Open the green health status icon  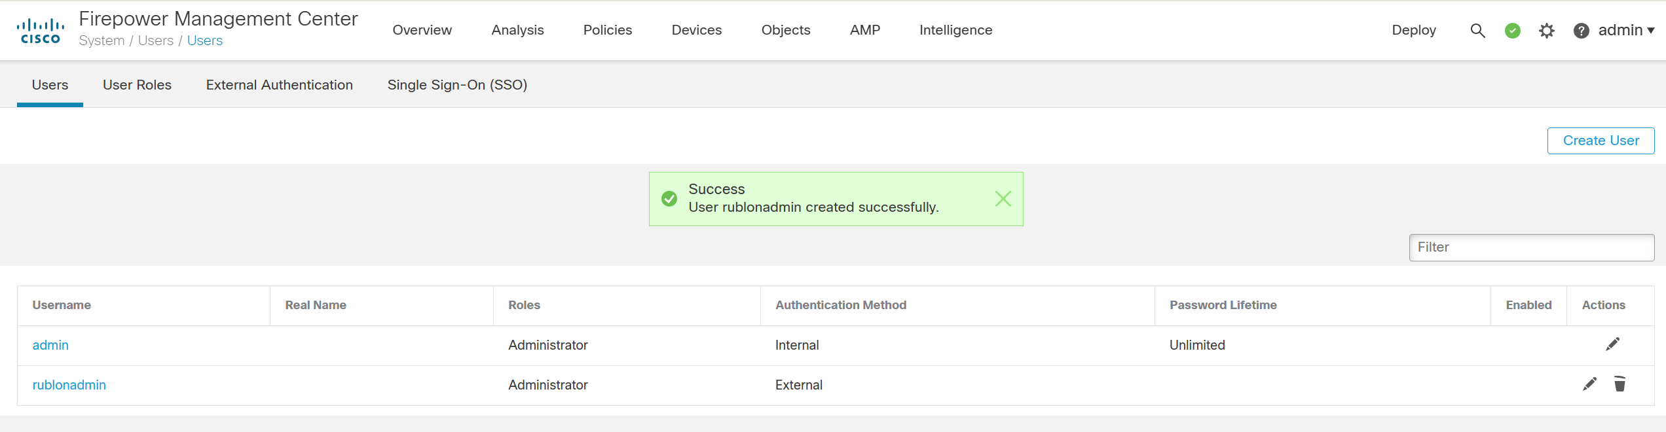point(1512,31)
